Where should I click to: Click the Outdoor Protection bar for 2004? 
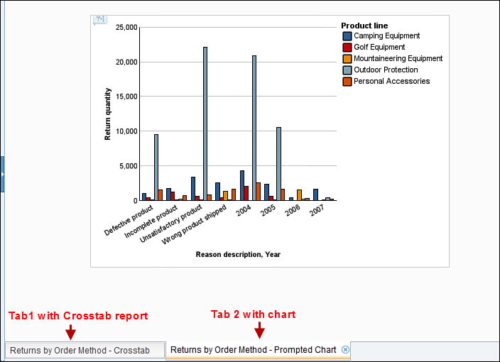[x=254, y=128]
